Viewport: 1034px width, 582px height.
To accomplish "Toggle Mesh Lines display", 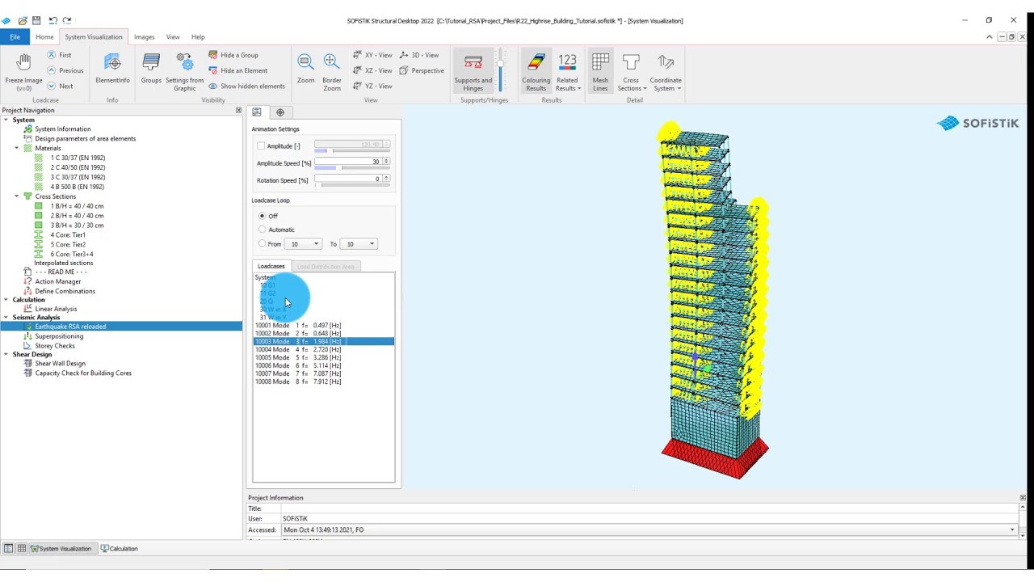I will (600, 71).
